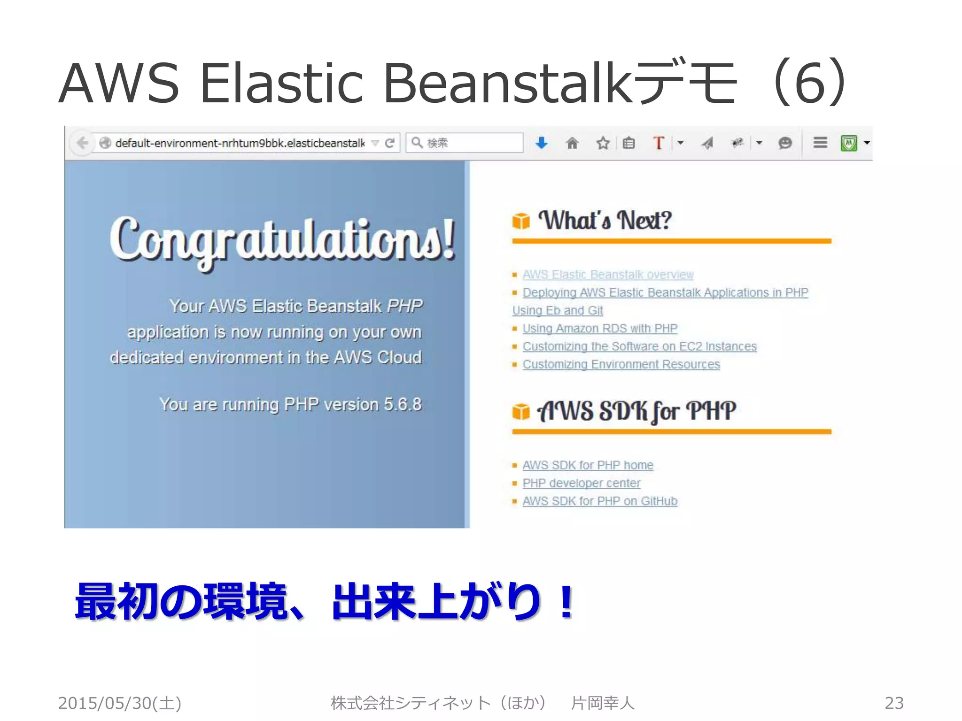Go back with the browser back arrow
Screen dimensions: 962x721
point(83,143)
